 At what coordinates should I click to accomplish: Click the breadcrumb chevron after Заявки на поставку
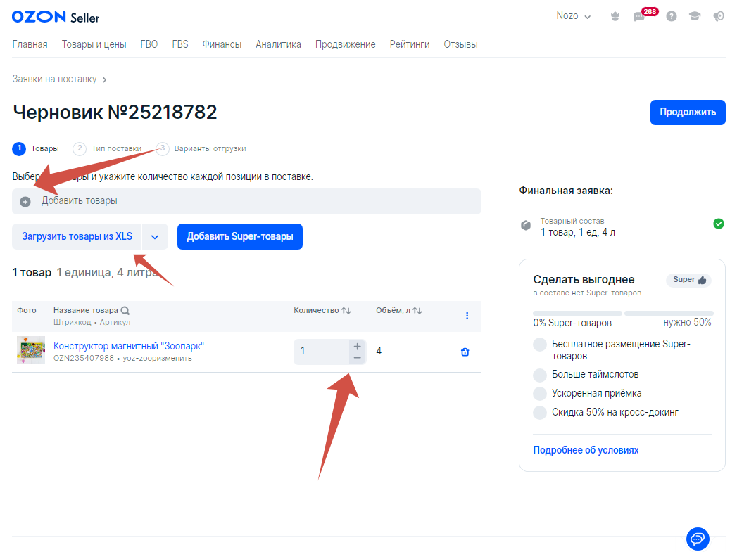coord(104,79)
